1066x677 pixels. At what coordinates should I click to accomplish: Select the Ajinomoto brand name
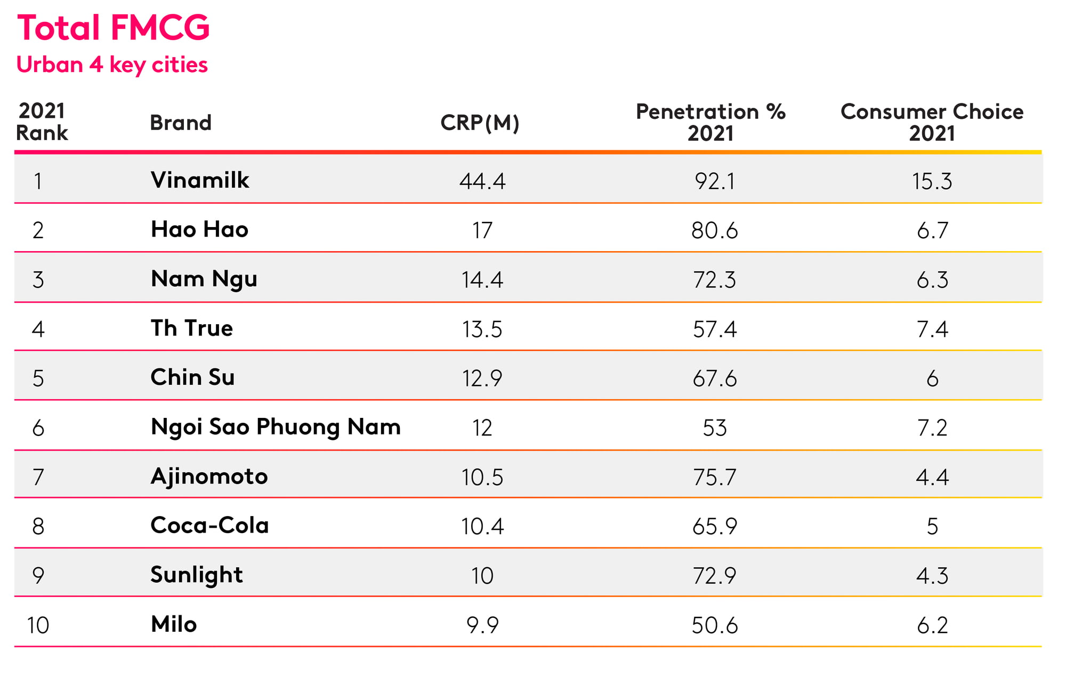click(x=209, y=477)
